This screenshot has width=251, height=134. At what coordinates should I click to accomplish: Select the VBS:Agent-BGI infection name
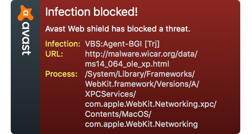point(114,44)
